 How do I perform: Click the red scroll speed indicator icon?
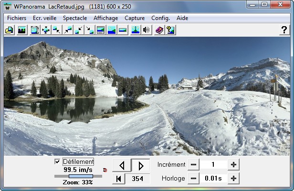pyautogui.click(x=105, y=170)
